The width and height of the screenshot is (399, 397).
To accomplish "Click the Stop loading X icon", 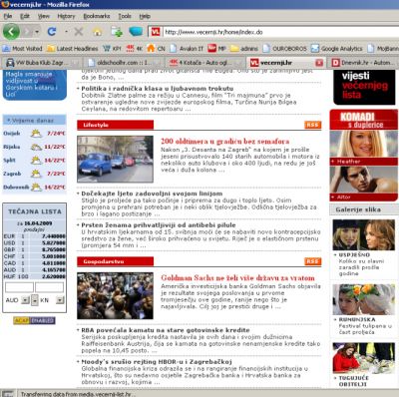I will click(x=79, y=32).
